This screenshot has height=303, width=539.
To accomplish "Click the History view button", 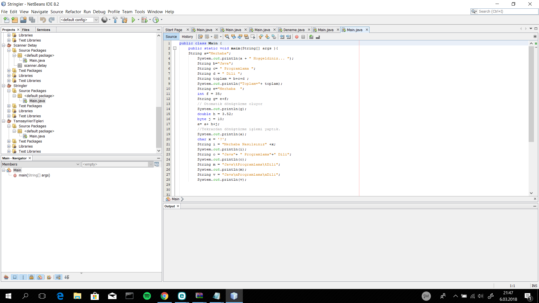I will click(187, 37).
